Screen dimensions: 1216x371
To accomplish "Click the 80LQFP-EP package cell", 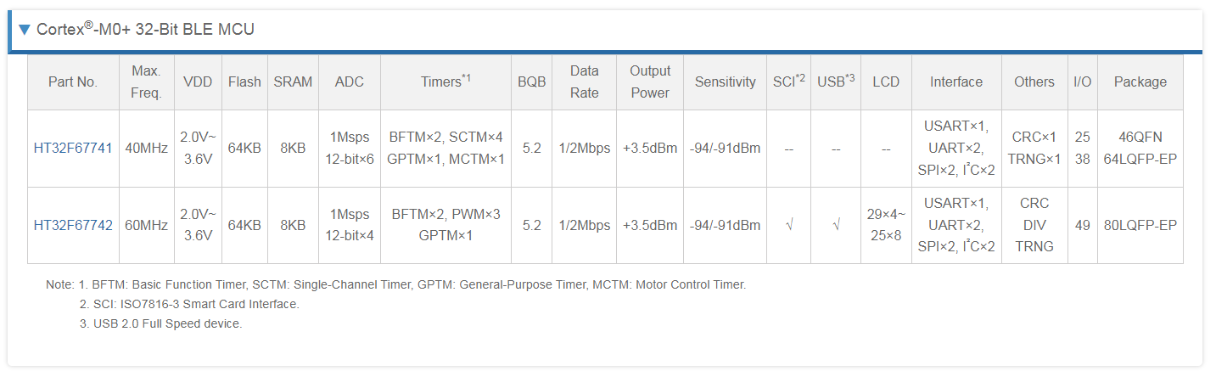I will pyautogui.click(x=1140, y=226).
